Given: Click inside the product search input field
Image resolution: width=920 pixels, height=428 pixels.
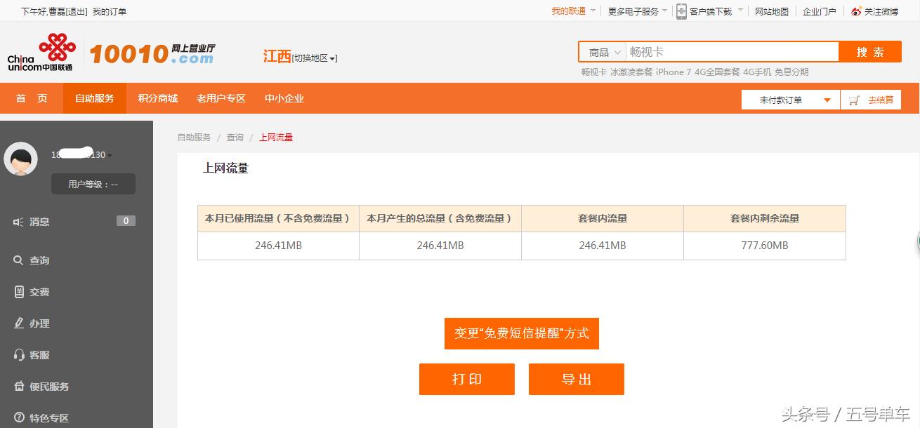Looking at the screenshot, I should coord(730,51).
